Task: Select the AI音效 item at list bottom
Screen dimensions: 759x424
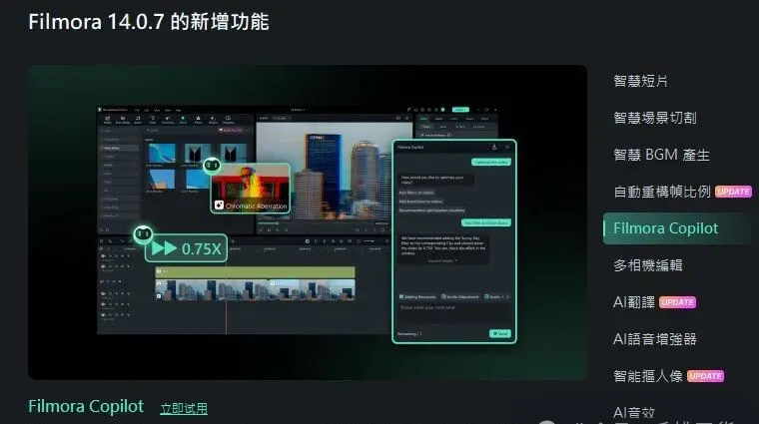Action: point(633,413)
